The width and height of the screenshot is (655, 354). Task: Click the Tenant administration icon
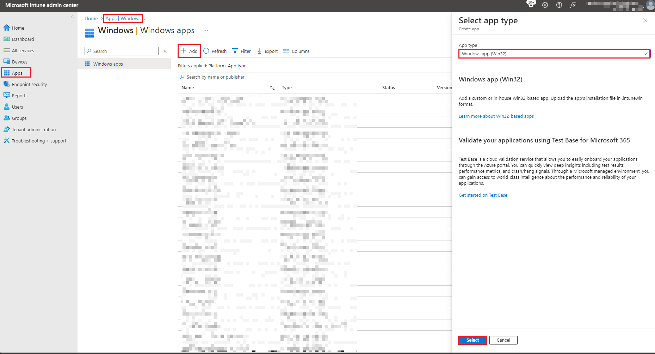click(7, 129)
